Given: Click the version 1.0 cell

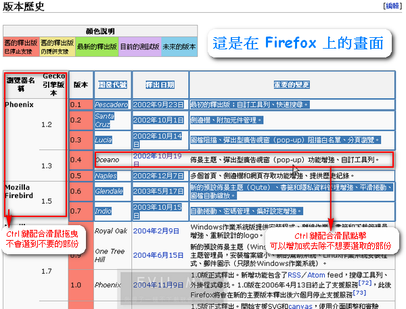Looking at the screenshot, I should click(x=81, y=285).
